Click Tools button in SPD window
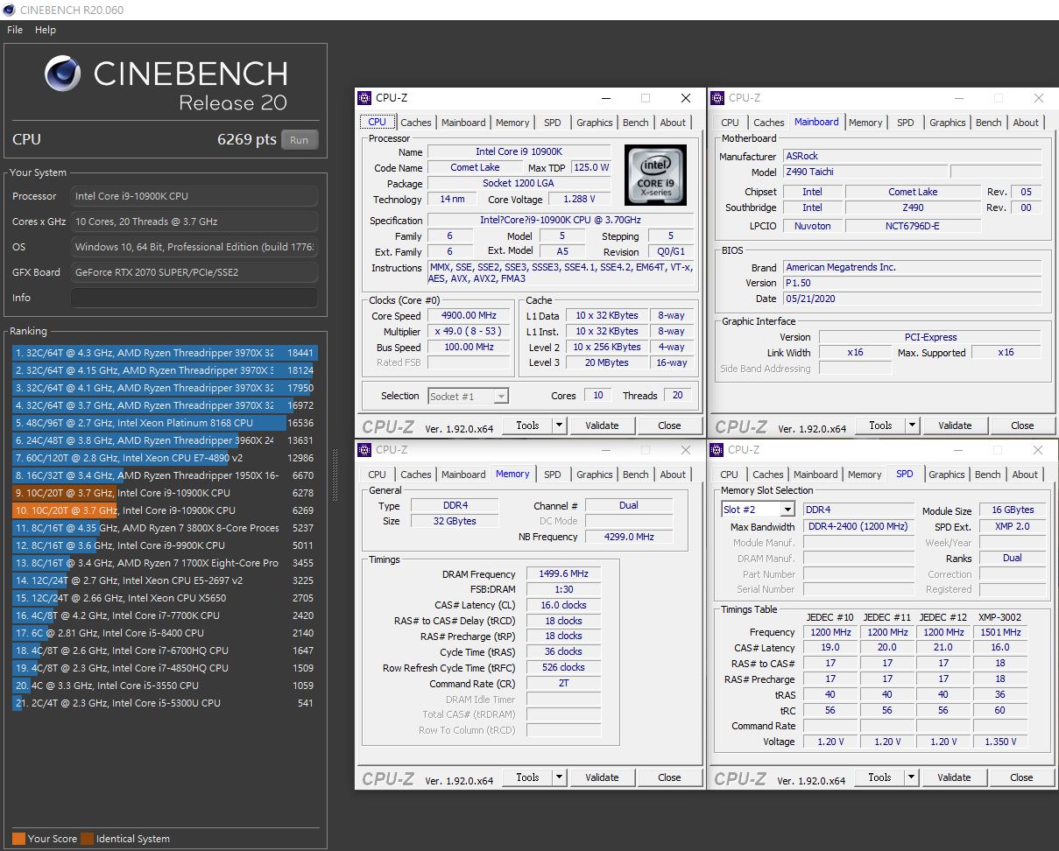The width and height of the screenshot is (1059, 851). (x=879, y=777)
